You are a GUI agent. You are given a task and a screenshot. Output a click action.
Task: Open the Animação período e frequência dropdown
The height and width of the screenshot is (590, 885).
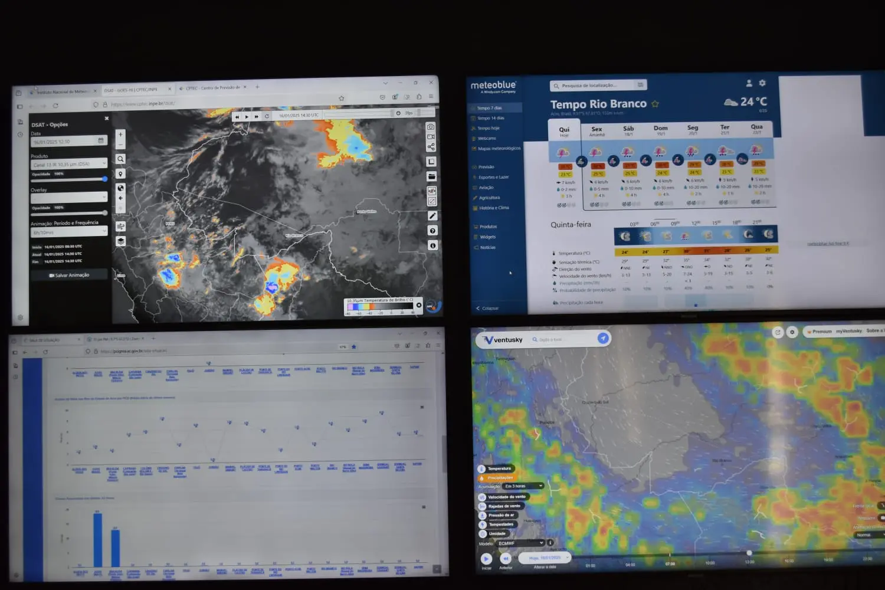click(69, 232)
